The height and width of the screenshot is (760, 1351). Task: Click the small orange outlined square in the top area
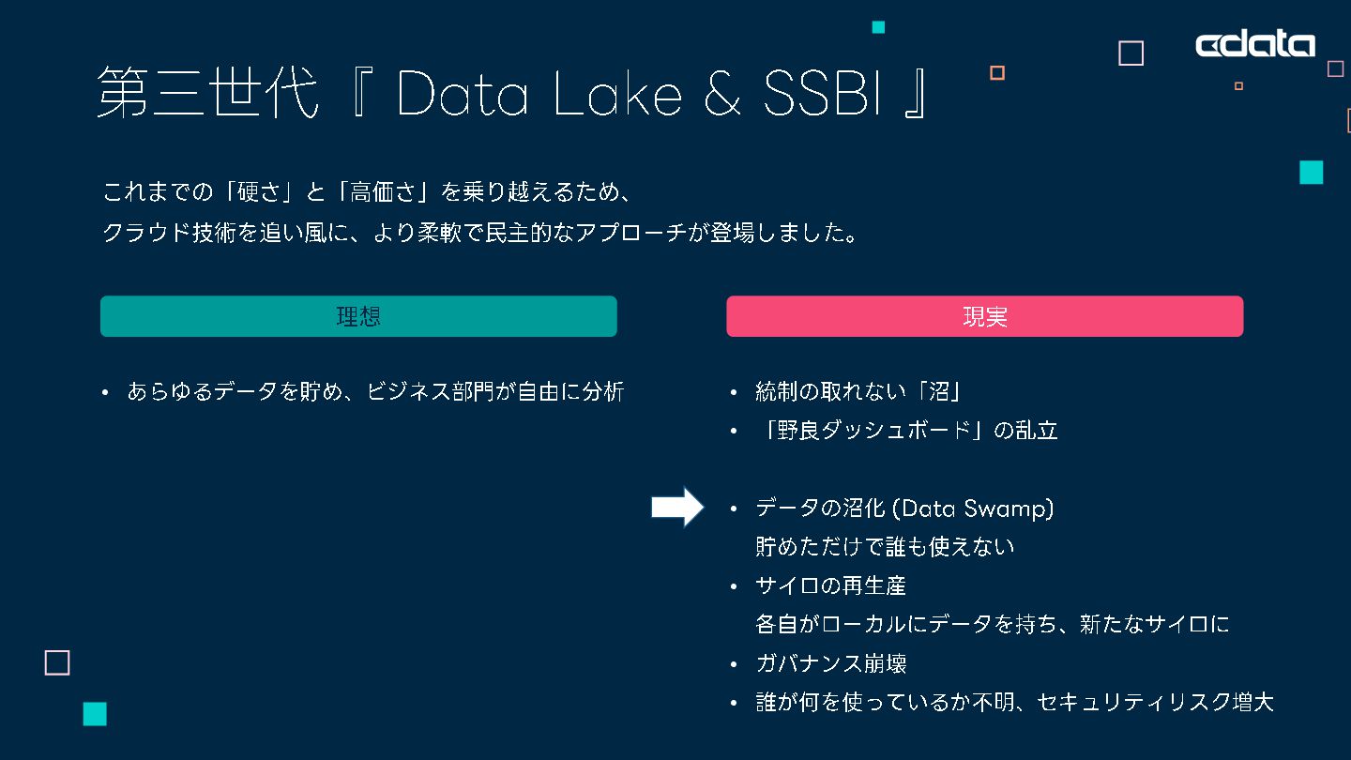[997, 72]
